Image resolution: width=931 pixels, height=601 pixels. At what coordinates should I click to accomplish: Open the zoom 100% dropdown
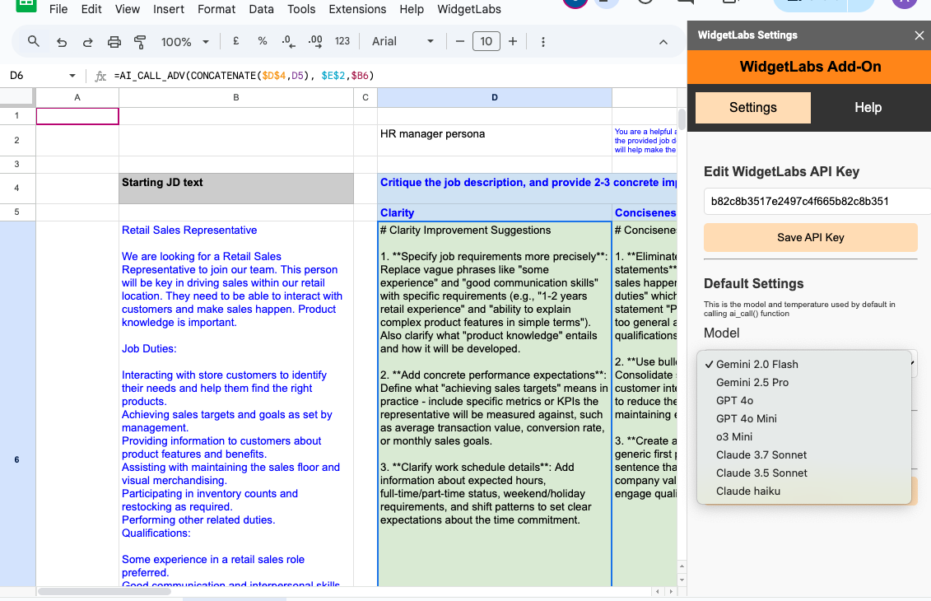coord(185,42)
